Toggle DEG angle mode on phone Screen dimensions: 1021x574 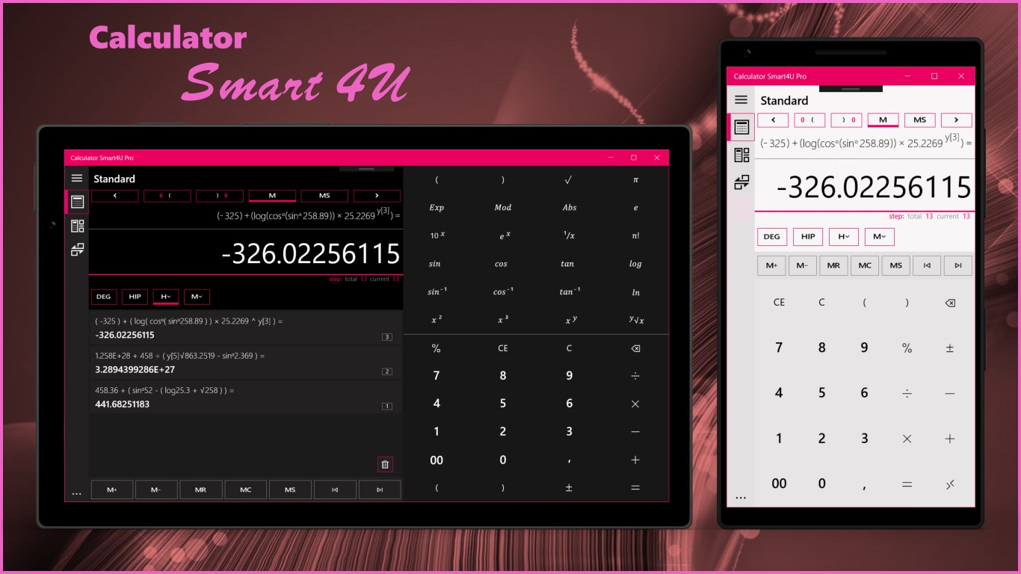771,237
